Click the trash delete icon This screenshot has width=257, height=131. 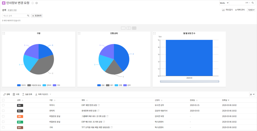pyautogui.click(x=14, y=94)
